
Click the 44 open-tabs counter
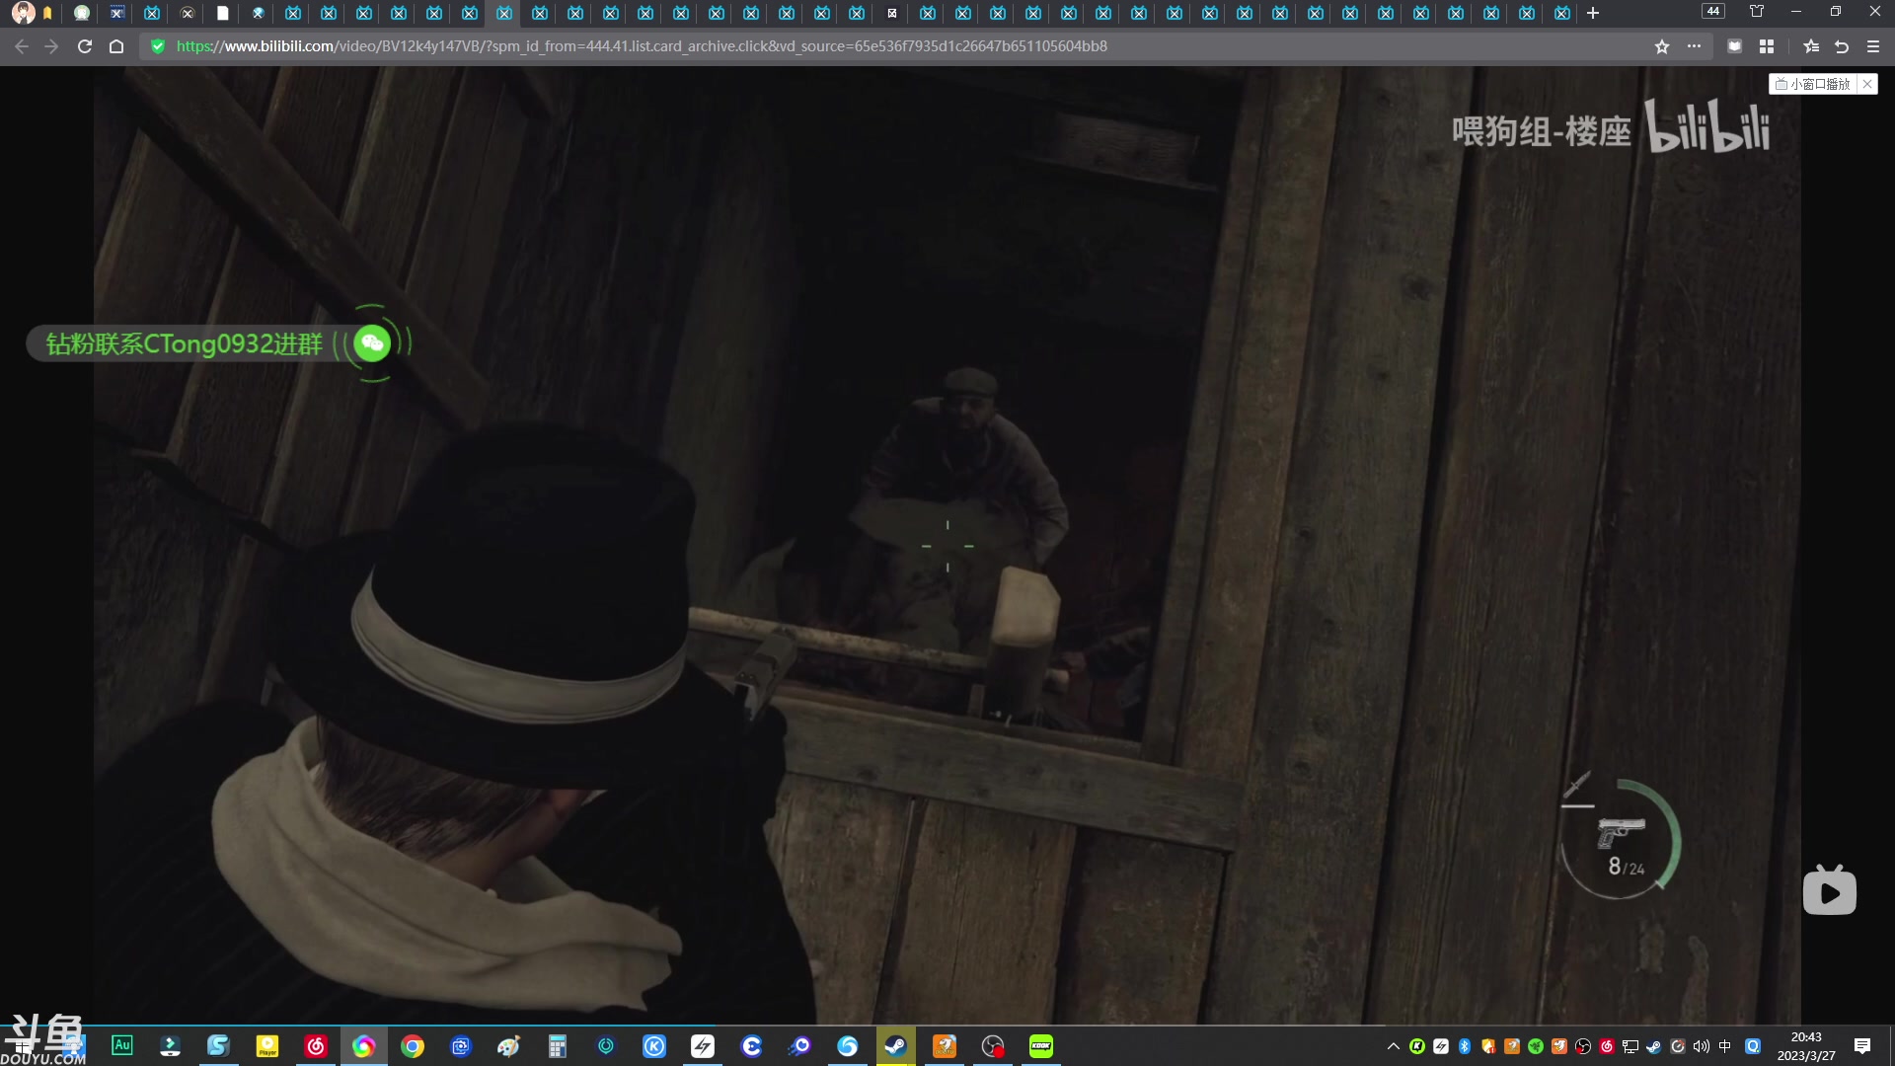(1712, 12)
